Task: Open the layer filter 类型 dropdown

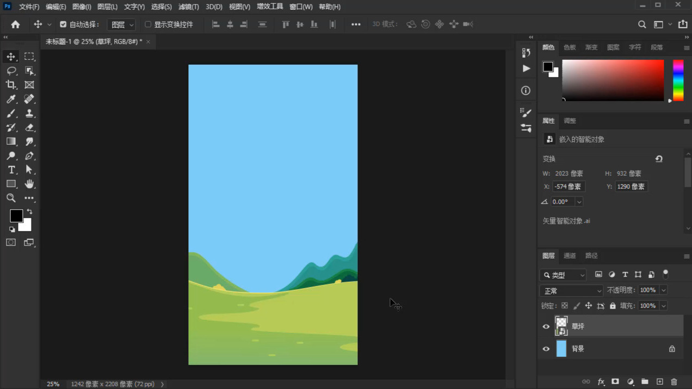Action: [564, 275]
